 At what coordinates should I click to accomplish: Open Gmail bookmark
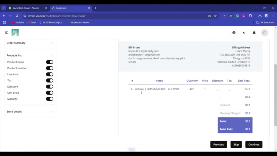click(x=32, y=22)
